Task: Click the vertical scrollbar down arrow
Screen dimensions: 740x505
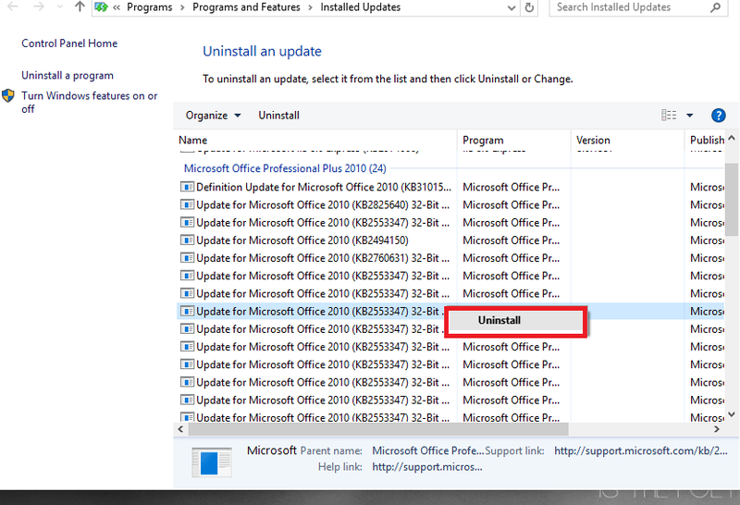Action: (732, 414)
